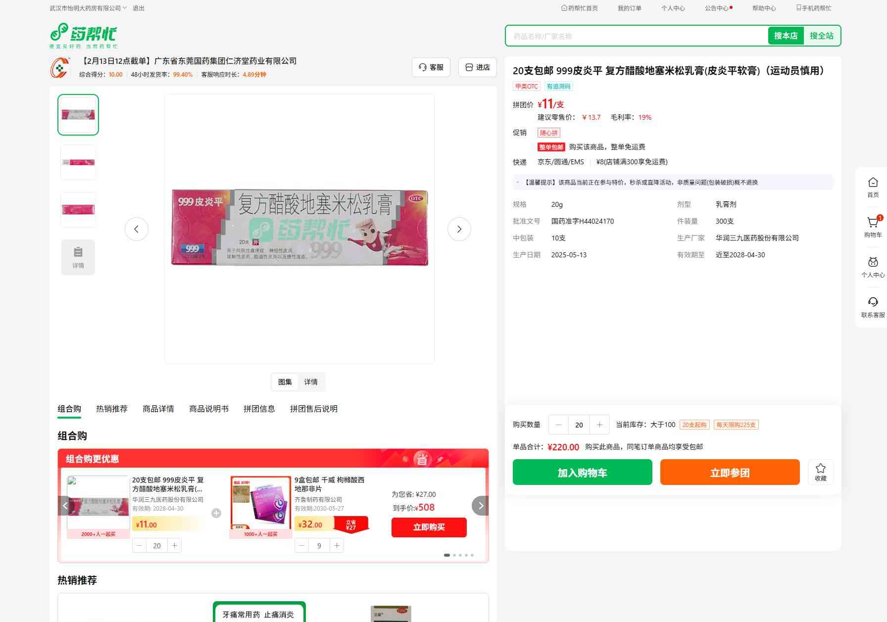Show previous product image with left arrow

(137, 229)
